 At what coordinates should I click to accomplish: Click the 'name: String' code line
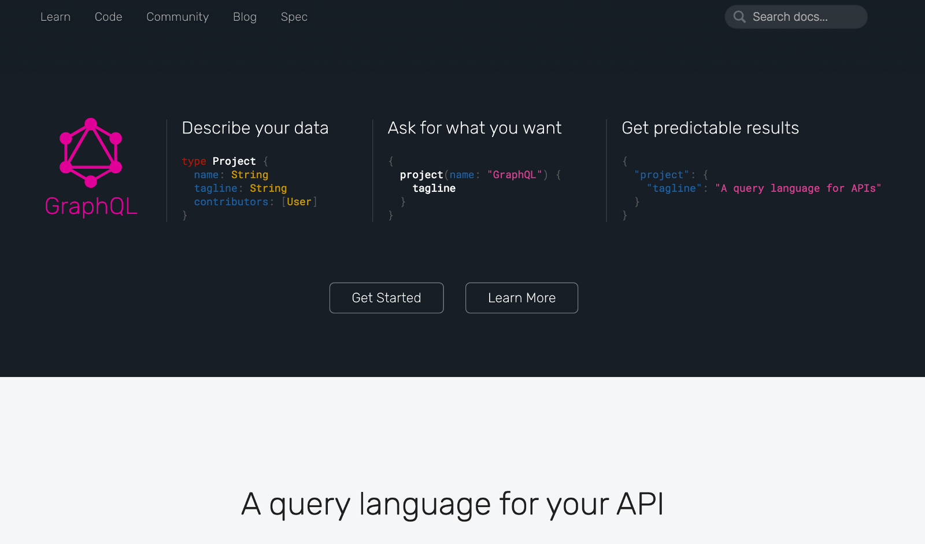(231, 175)
